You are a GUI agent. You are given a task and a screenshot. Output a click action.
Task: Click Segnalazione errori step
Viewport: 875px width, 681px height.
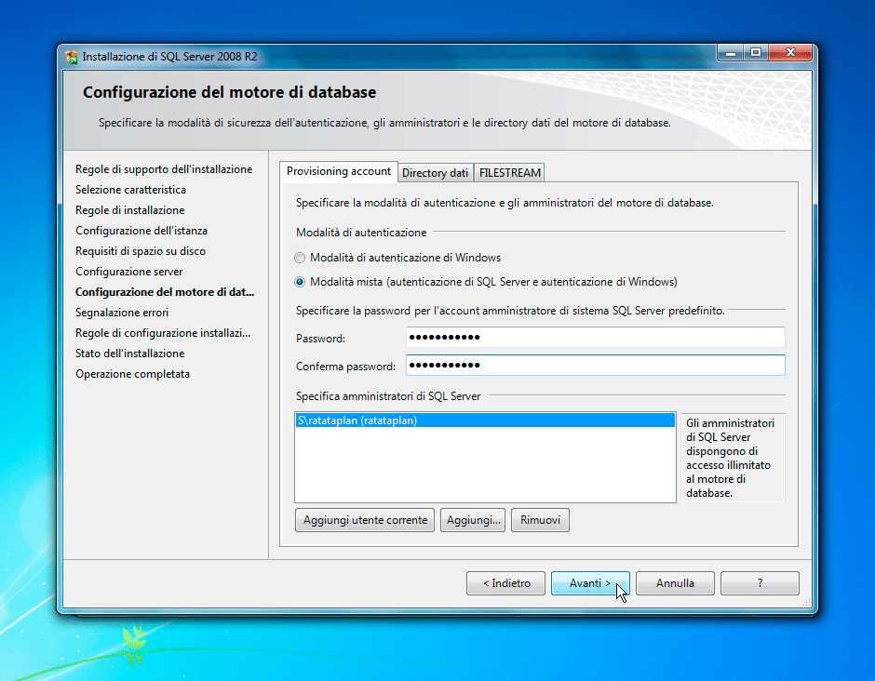[122, 313]
